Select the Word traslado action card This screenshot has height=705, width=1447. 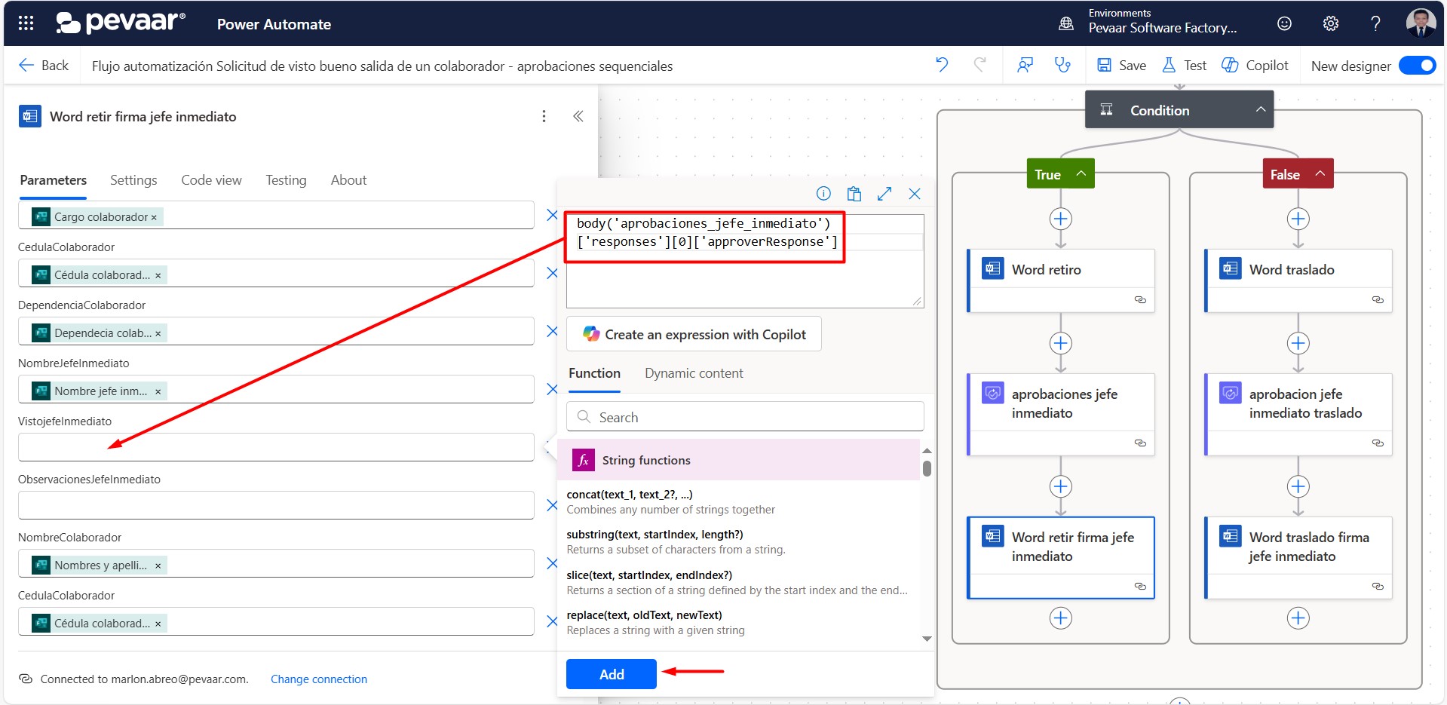1298,280
